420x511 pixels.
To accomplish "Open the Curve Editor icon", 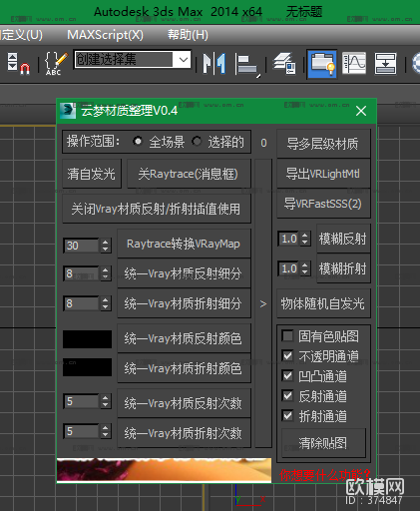I will pyautogui.click(x=354, y=63).
